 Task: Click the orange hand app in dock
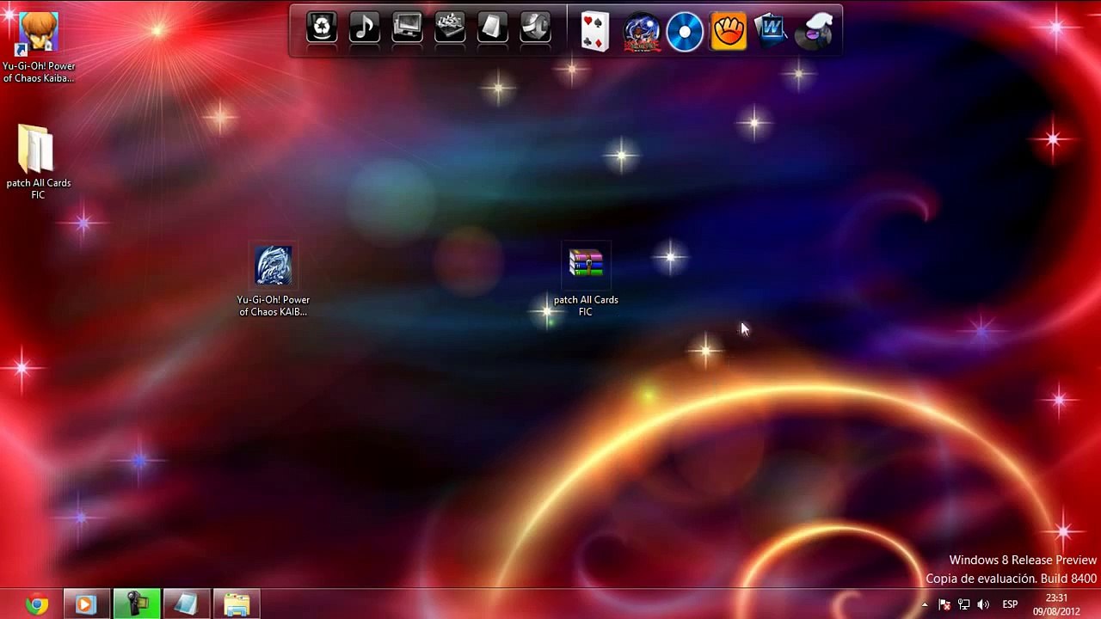click(x=729, y=32)
